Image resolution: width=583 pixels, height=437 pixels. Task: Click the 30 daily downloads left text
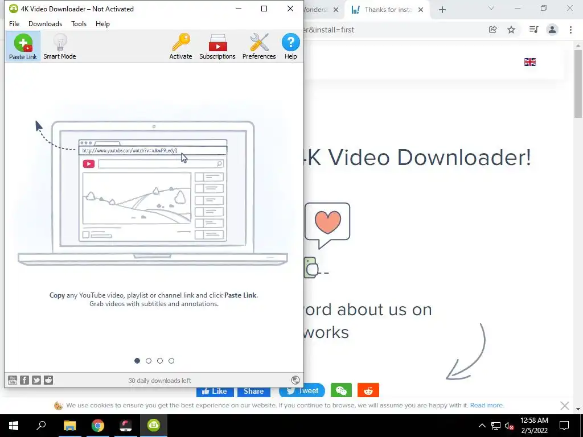point(160,381)
